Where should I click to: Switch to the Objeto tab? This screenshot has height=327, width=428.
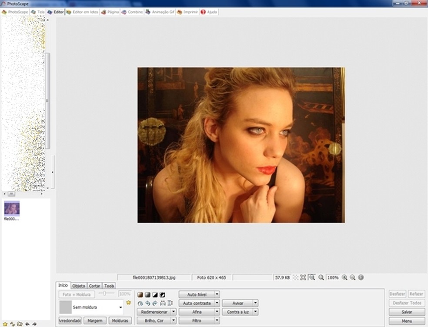(x=79, y=286)
